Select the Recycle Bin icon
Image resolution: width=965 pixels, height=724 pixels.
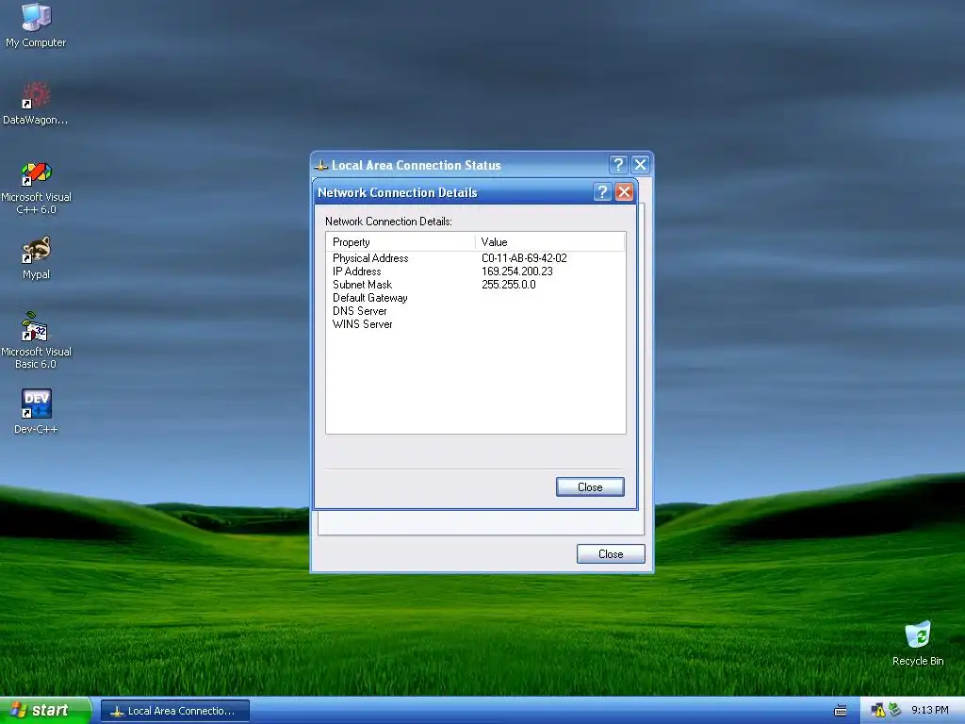[x=918, y=643]
